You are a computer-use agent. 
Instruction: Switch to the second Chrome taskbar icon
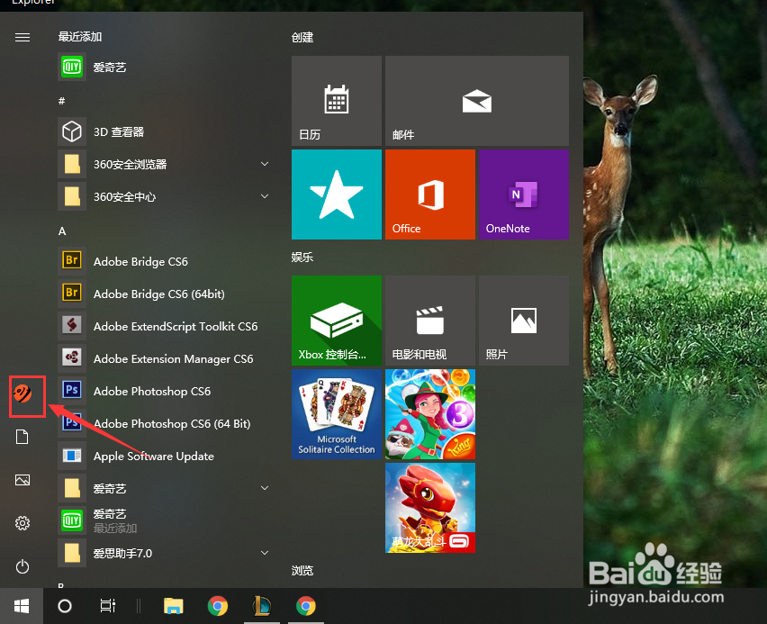tap(306, 606)
